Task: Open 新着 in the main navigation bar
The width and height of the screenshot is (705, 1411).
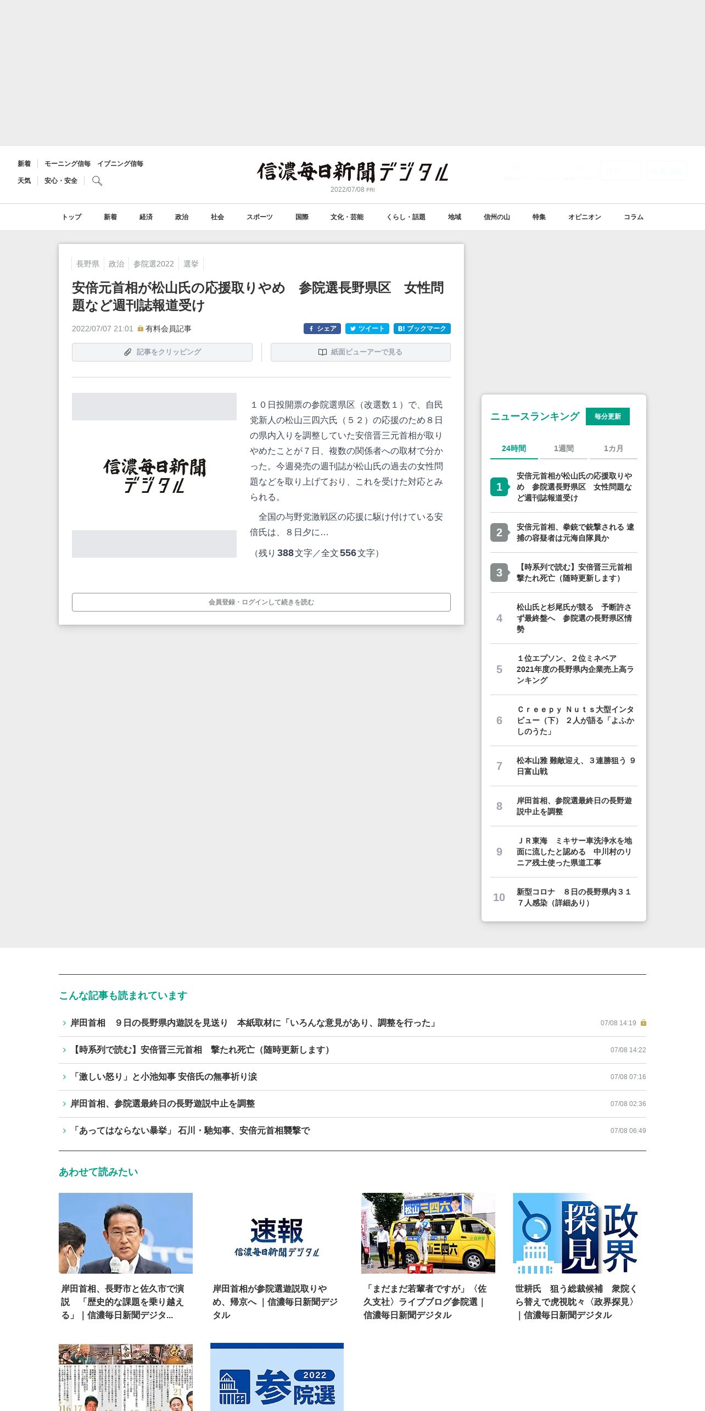Action: coord(110,217)
